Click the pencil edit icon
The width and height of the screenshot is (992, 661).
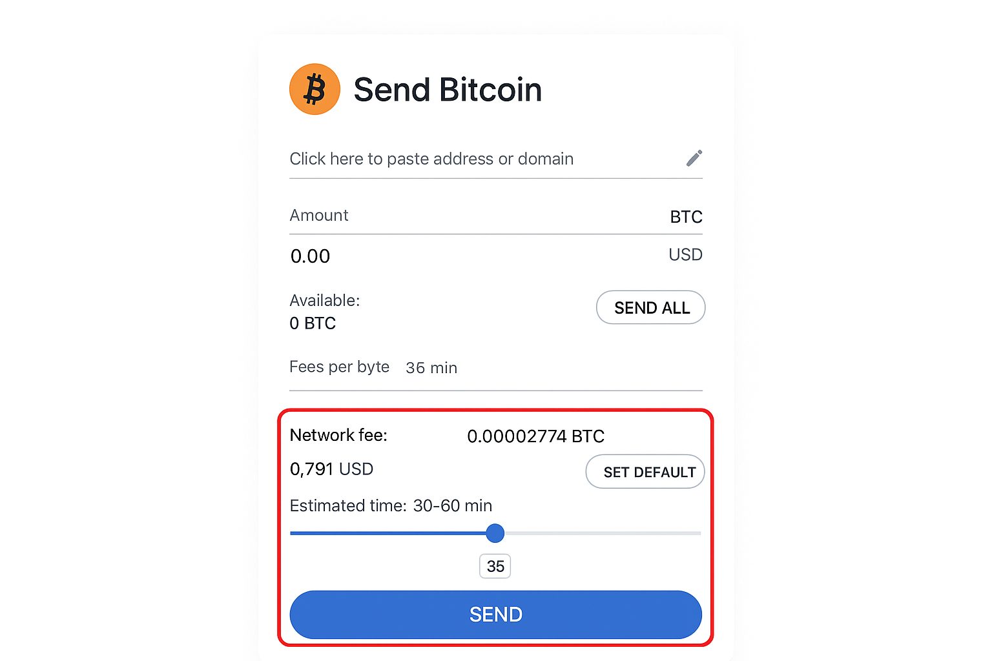pos(694,158)
